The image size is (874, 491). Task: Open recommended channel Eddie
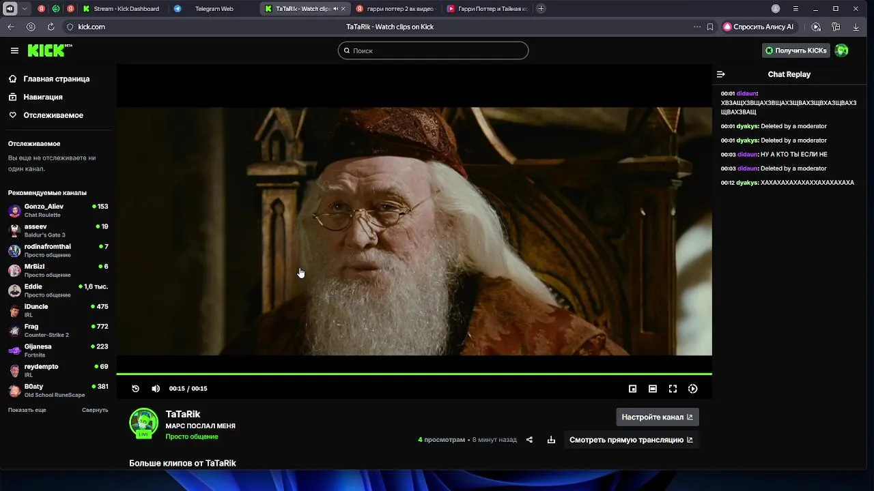[58, 291]
